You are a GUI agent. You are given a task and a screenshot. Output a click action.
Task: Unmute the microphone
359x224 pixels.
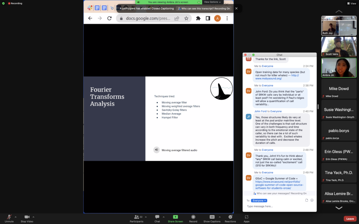9,218
